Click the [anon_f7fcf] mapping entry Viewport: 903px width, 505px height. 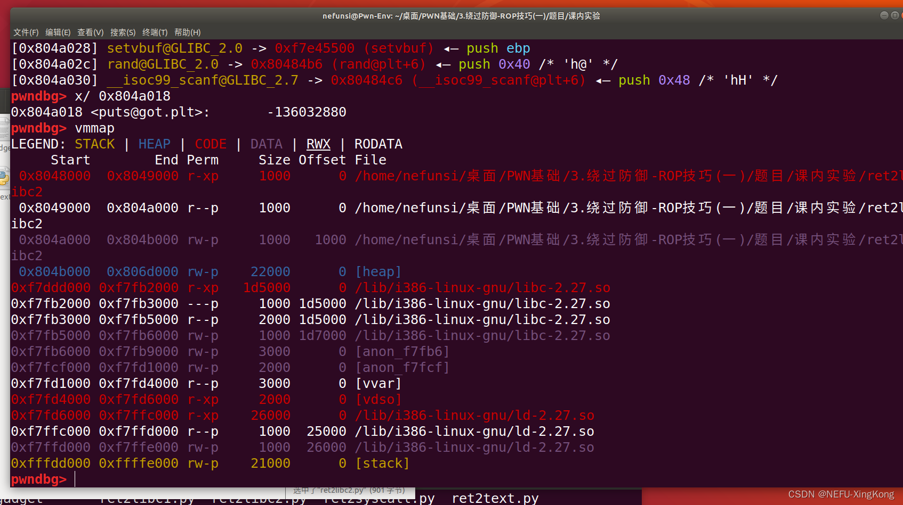[402, 368]
